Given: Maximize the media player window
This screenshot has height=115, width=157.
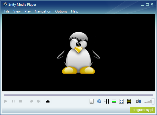Looking at the screenshot, I should pos(147,4).
